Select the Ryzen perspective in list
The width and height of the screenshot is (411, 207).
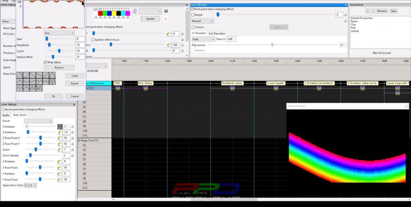(355, 21)
